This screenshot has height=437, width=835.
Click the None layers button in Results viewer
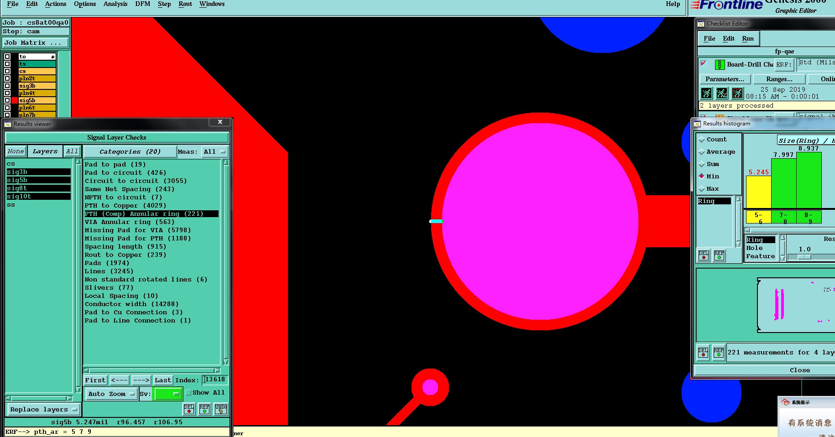[16, 151]
